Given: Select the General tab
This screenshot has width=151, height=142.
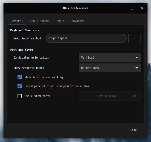Looking at the screenshot, I should pyautogui.click(x=17, y=21).
